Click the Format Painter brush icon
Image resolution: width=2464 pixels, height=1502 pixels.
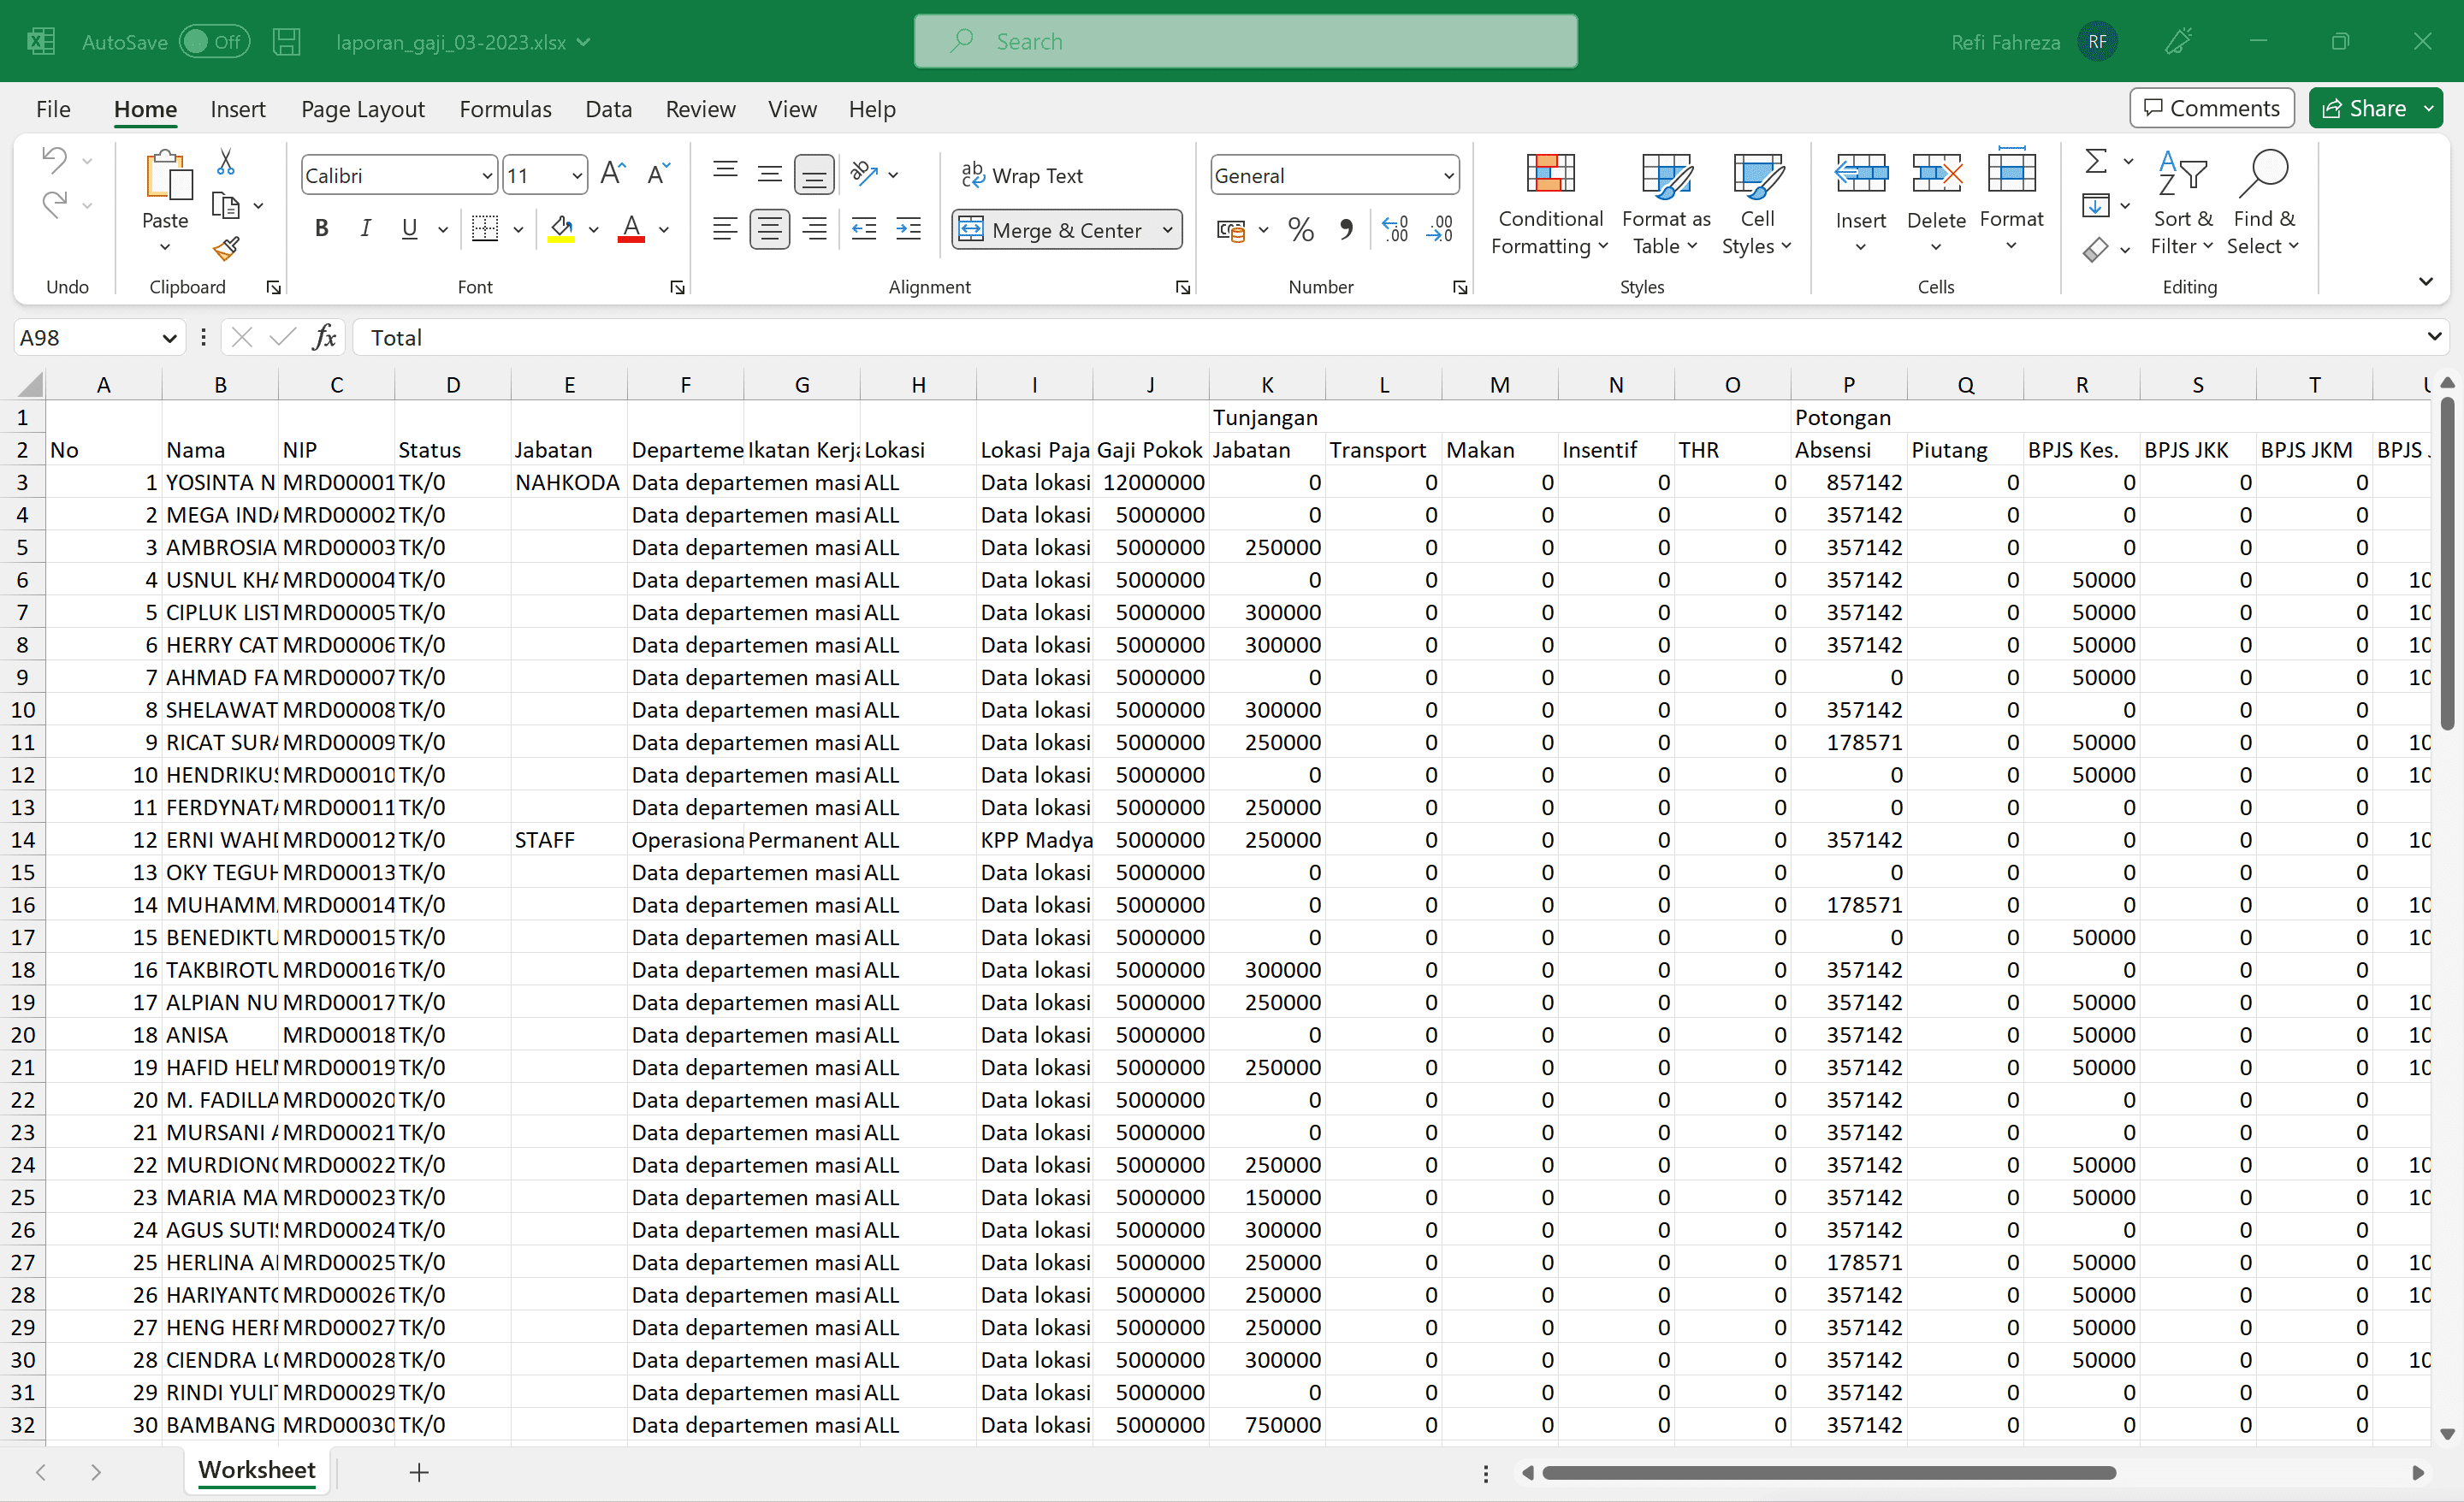point(226,248)
